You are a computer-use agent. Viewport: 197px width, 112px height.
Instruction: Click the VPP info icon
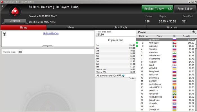tap(123, 76)
